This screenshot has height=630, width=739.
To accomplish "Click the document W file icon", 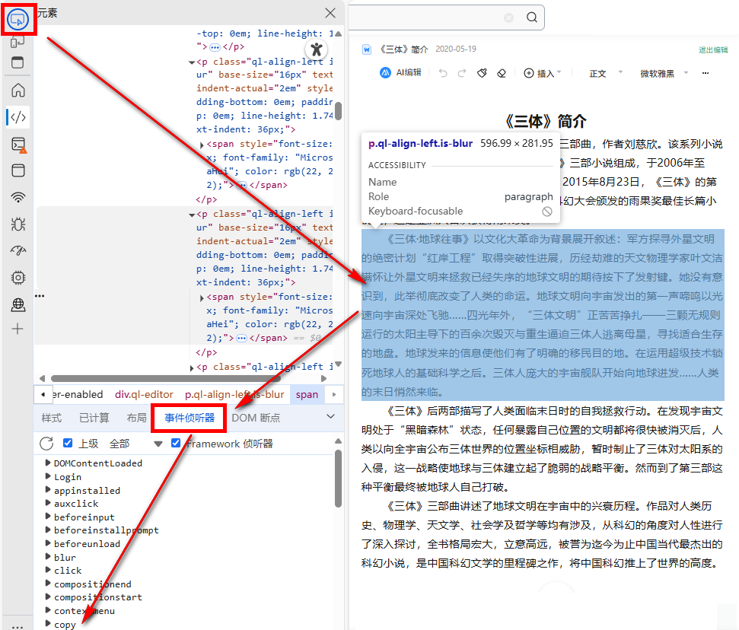I will [367, 49].
